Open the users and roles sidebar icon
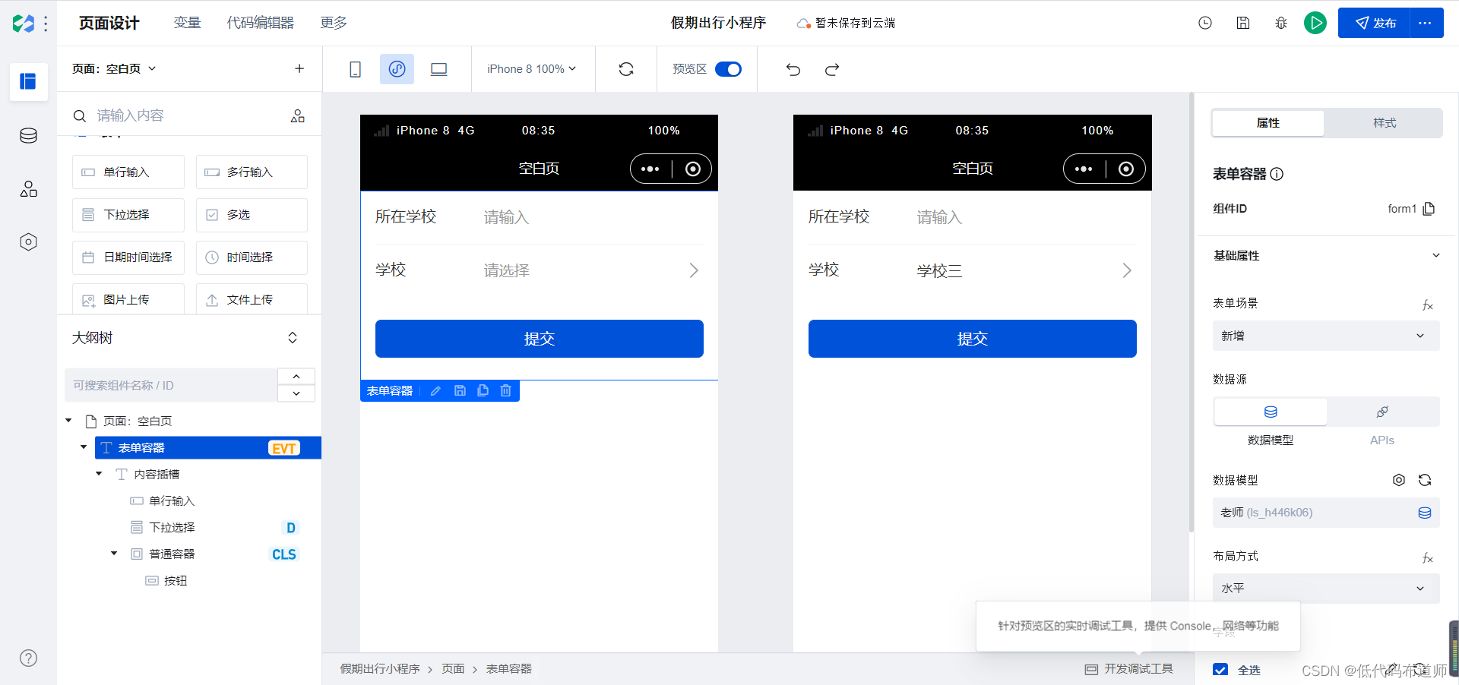The width and height of the screenshot is (1459, 685). (x=28, y=189)
